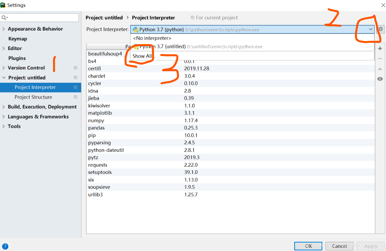This screenshot has width=386, height=251.
Task: Click the project-level icon beside Project Interpreter
Action: click(x=75, y=87)
